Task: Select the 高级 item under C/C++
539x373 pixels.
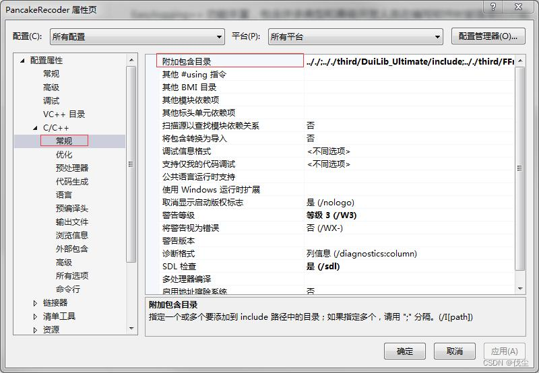Action: pyautogui.click(x=64, y=263)
